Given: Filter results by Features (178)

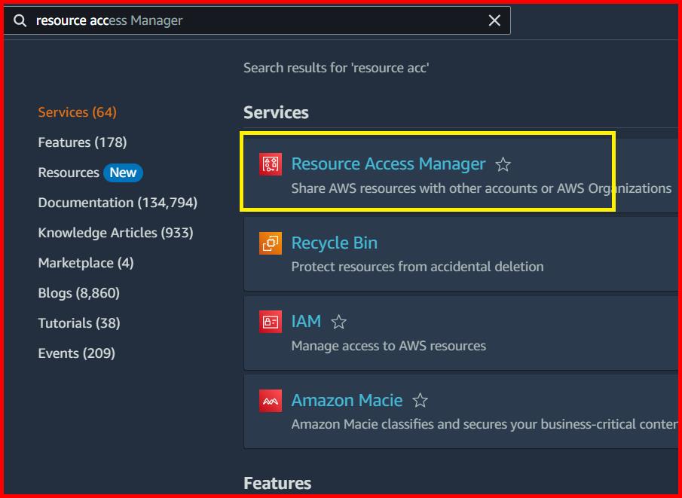Looking at the screenshot, I should point(83,142).
